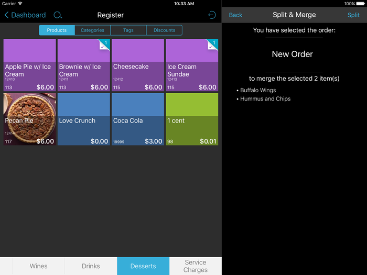
Task: Tap the 10:33 AM clock
Action: [x=184, y=4]
